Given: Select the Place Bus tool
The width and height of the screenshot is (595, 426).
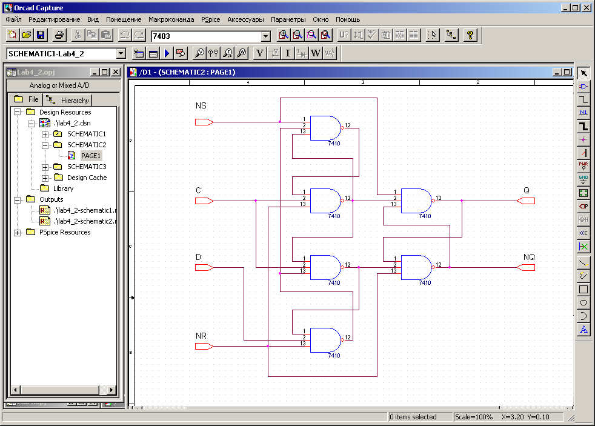Looking at the screenshot, I should [583, 126].
